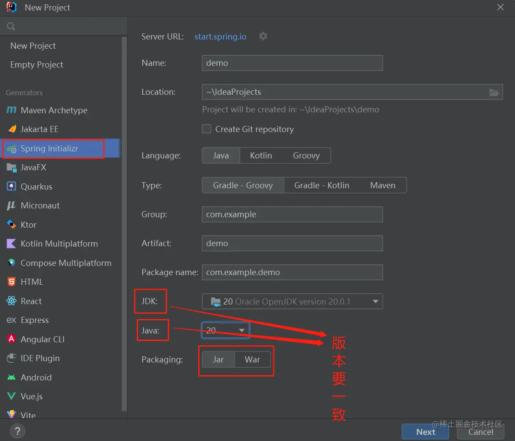The width and height of the screenshot is (515, 441).
Task: Click the generators list scrollbar
Action: pos(124,223)
